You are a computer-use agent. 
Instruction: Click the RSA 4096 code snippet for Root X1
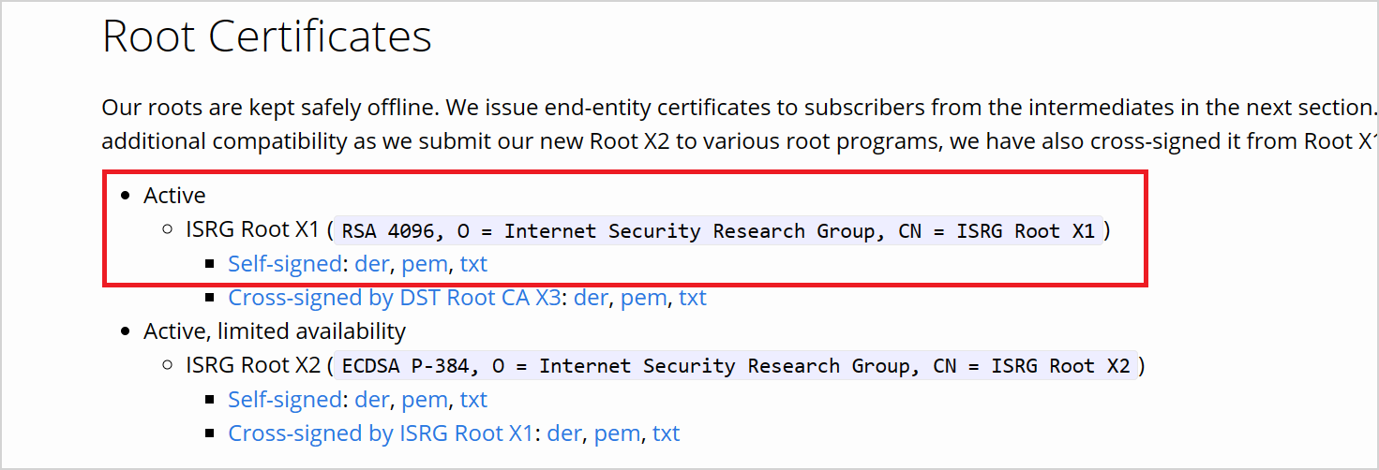point(718,231)
